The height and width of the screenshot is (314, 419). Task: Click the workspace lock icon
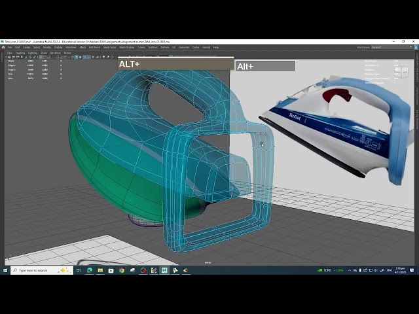[416, 47]
